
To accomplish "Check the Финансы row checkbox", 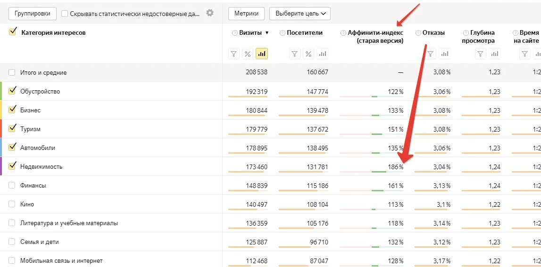I will tap(12, 185).
